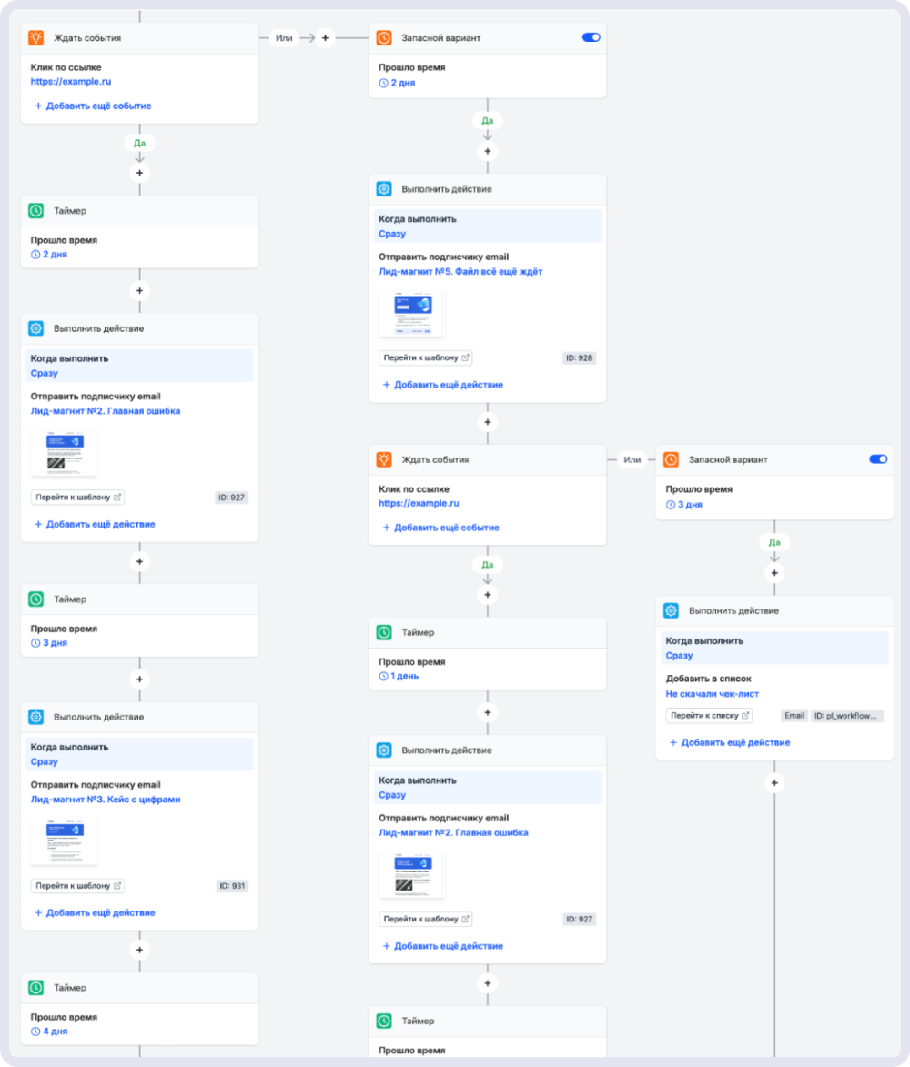Open the Лид-магнит №3. Кейс с цифрами link

pos(106,800)
